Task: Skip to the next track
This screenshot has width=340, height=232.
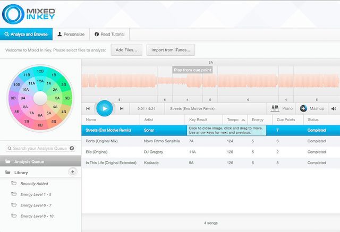Action: pos(122,108)
